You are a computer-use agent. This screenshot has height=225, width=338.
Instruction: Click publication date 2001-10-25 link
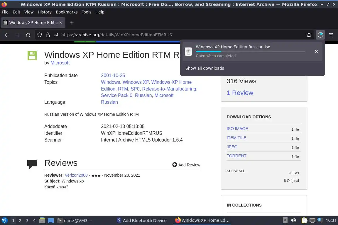click(113, 75)
